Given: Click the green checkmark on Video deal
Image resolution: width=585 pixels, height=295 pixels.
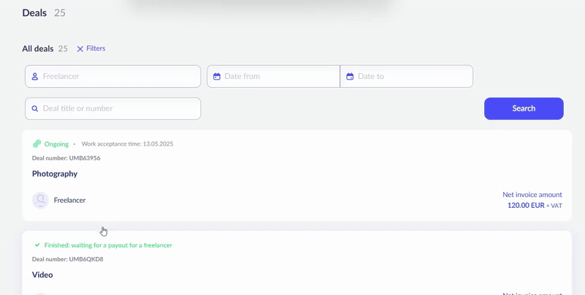Looking at the screenshot, I should [37, 245].
